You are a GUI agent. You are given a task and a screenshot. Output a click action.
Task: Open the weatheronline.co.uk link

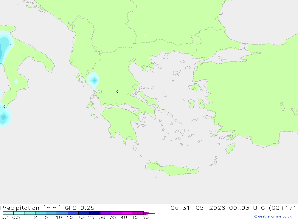[273, 216]
